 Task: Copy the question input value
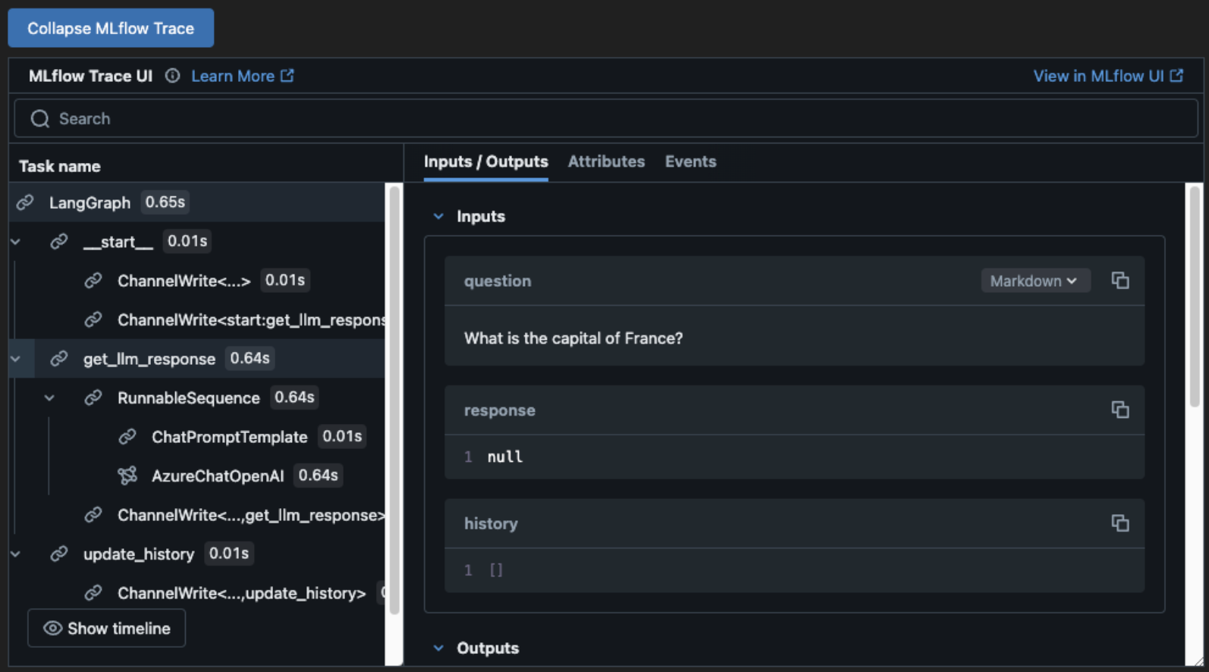click(1120, 281)
